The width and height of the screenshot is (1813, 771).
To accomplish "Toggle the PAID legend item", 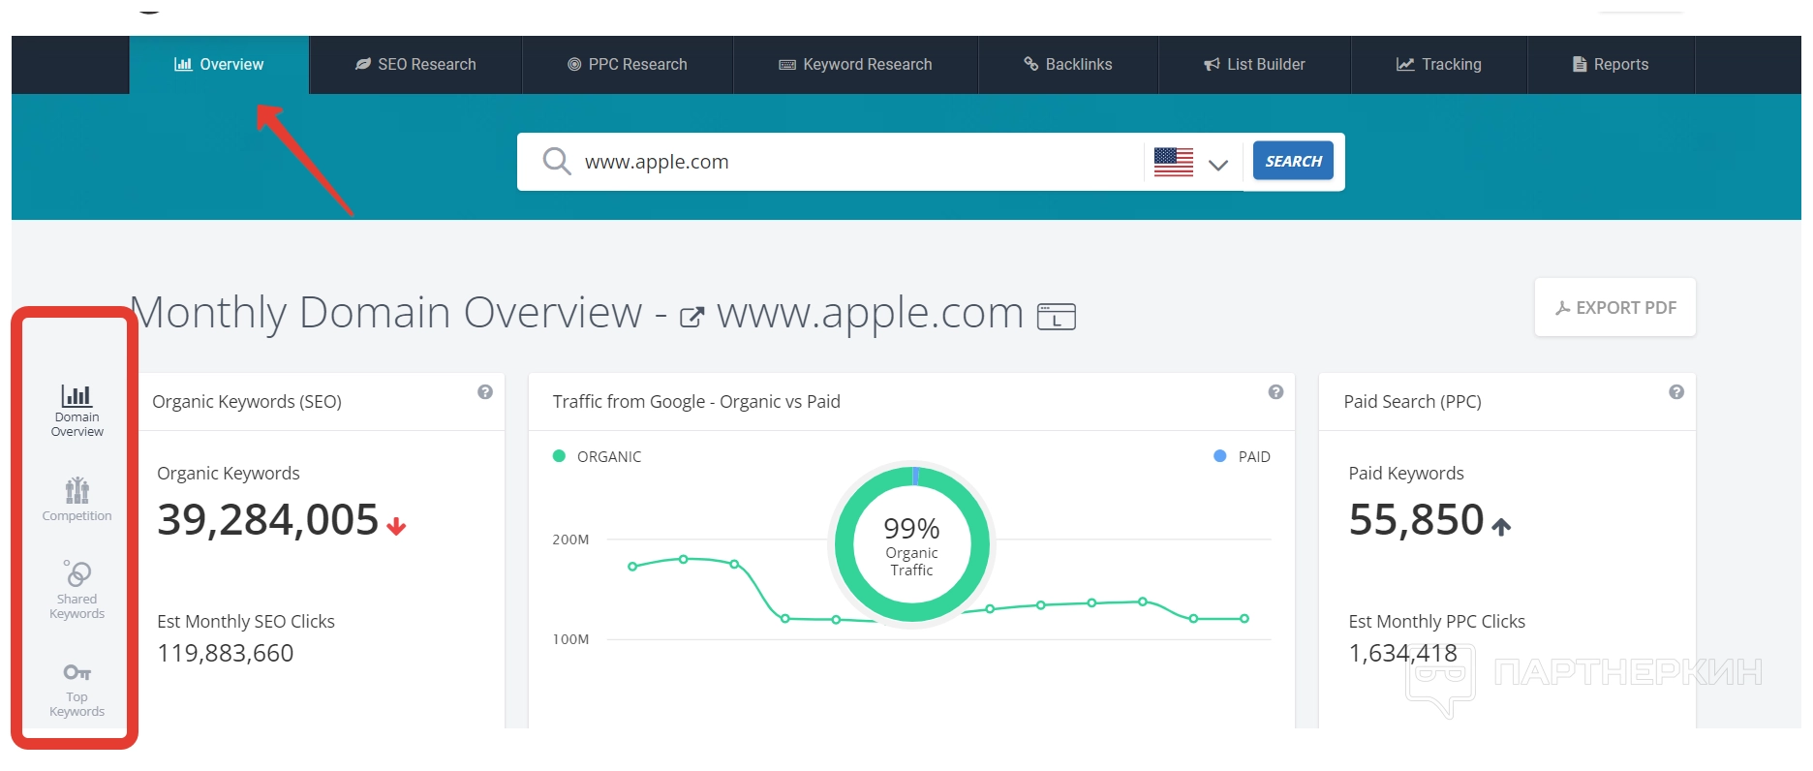I will pyautogui.click(x=1242, y=456).
